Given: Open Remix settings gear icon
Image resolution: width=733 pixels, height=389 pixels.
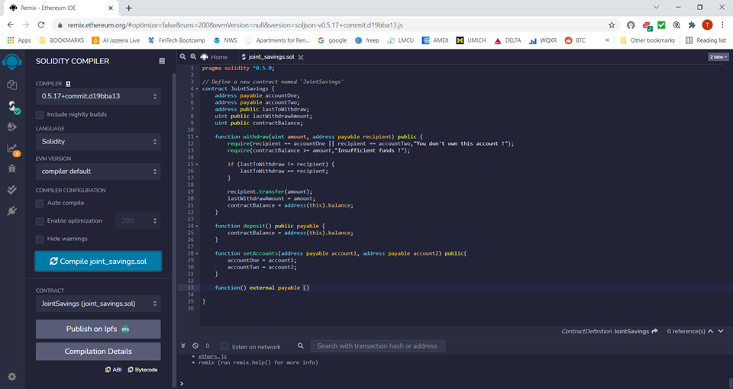Looking at the screenshot, I should (11, 376).
